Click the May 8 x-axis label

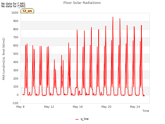tap(20, 107)
